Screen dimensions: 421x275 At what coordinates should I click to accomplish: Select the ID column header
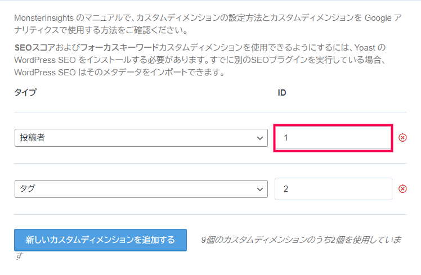(x=282, y=93)
